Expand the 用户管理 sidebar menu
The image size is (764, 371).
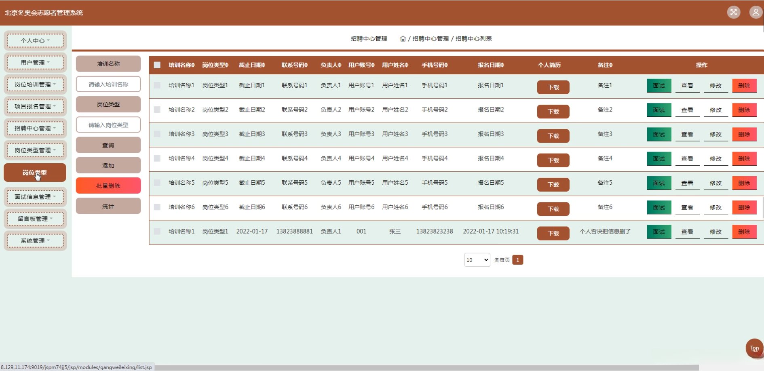[35, 62]
